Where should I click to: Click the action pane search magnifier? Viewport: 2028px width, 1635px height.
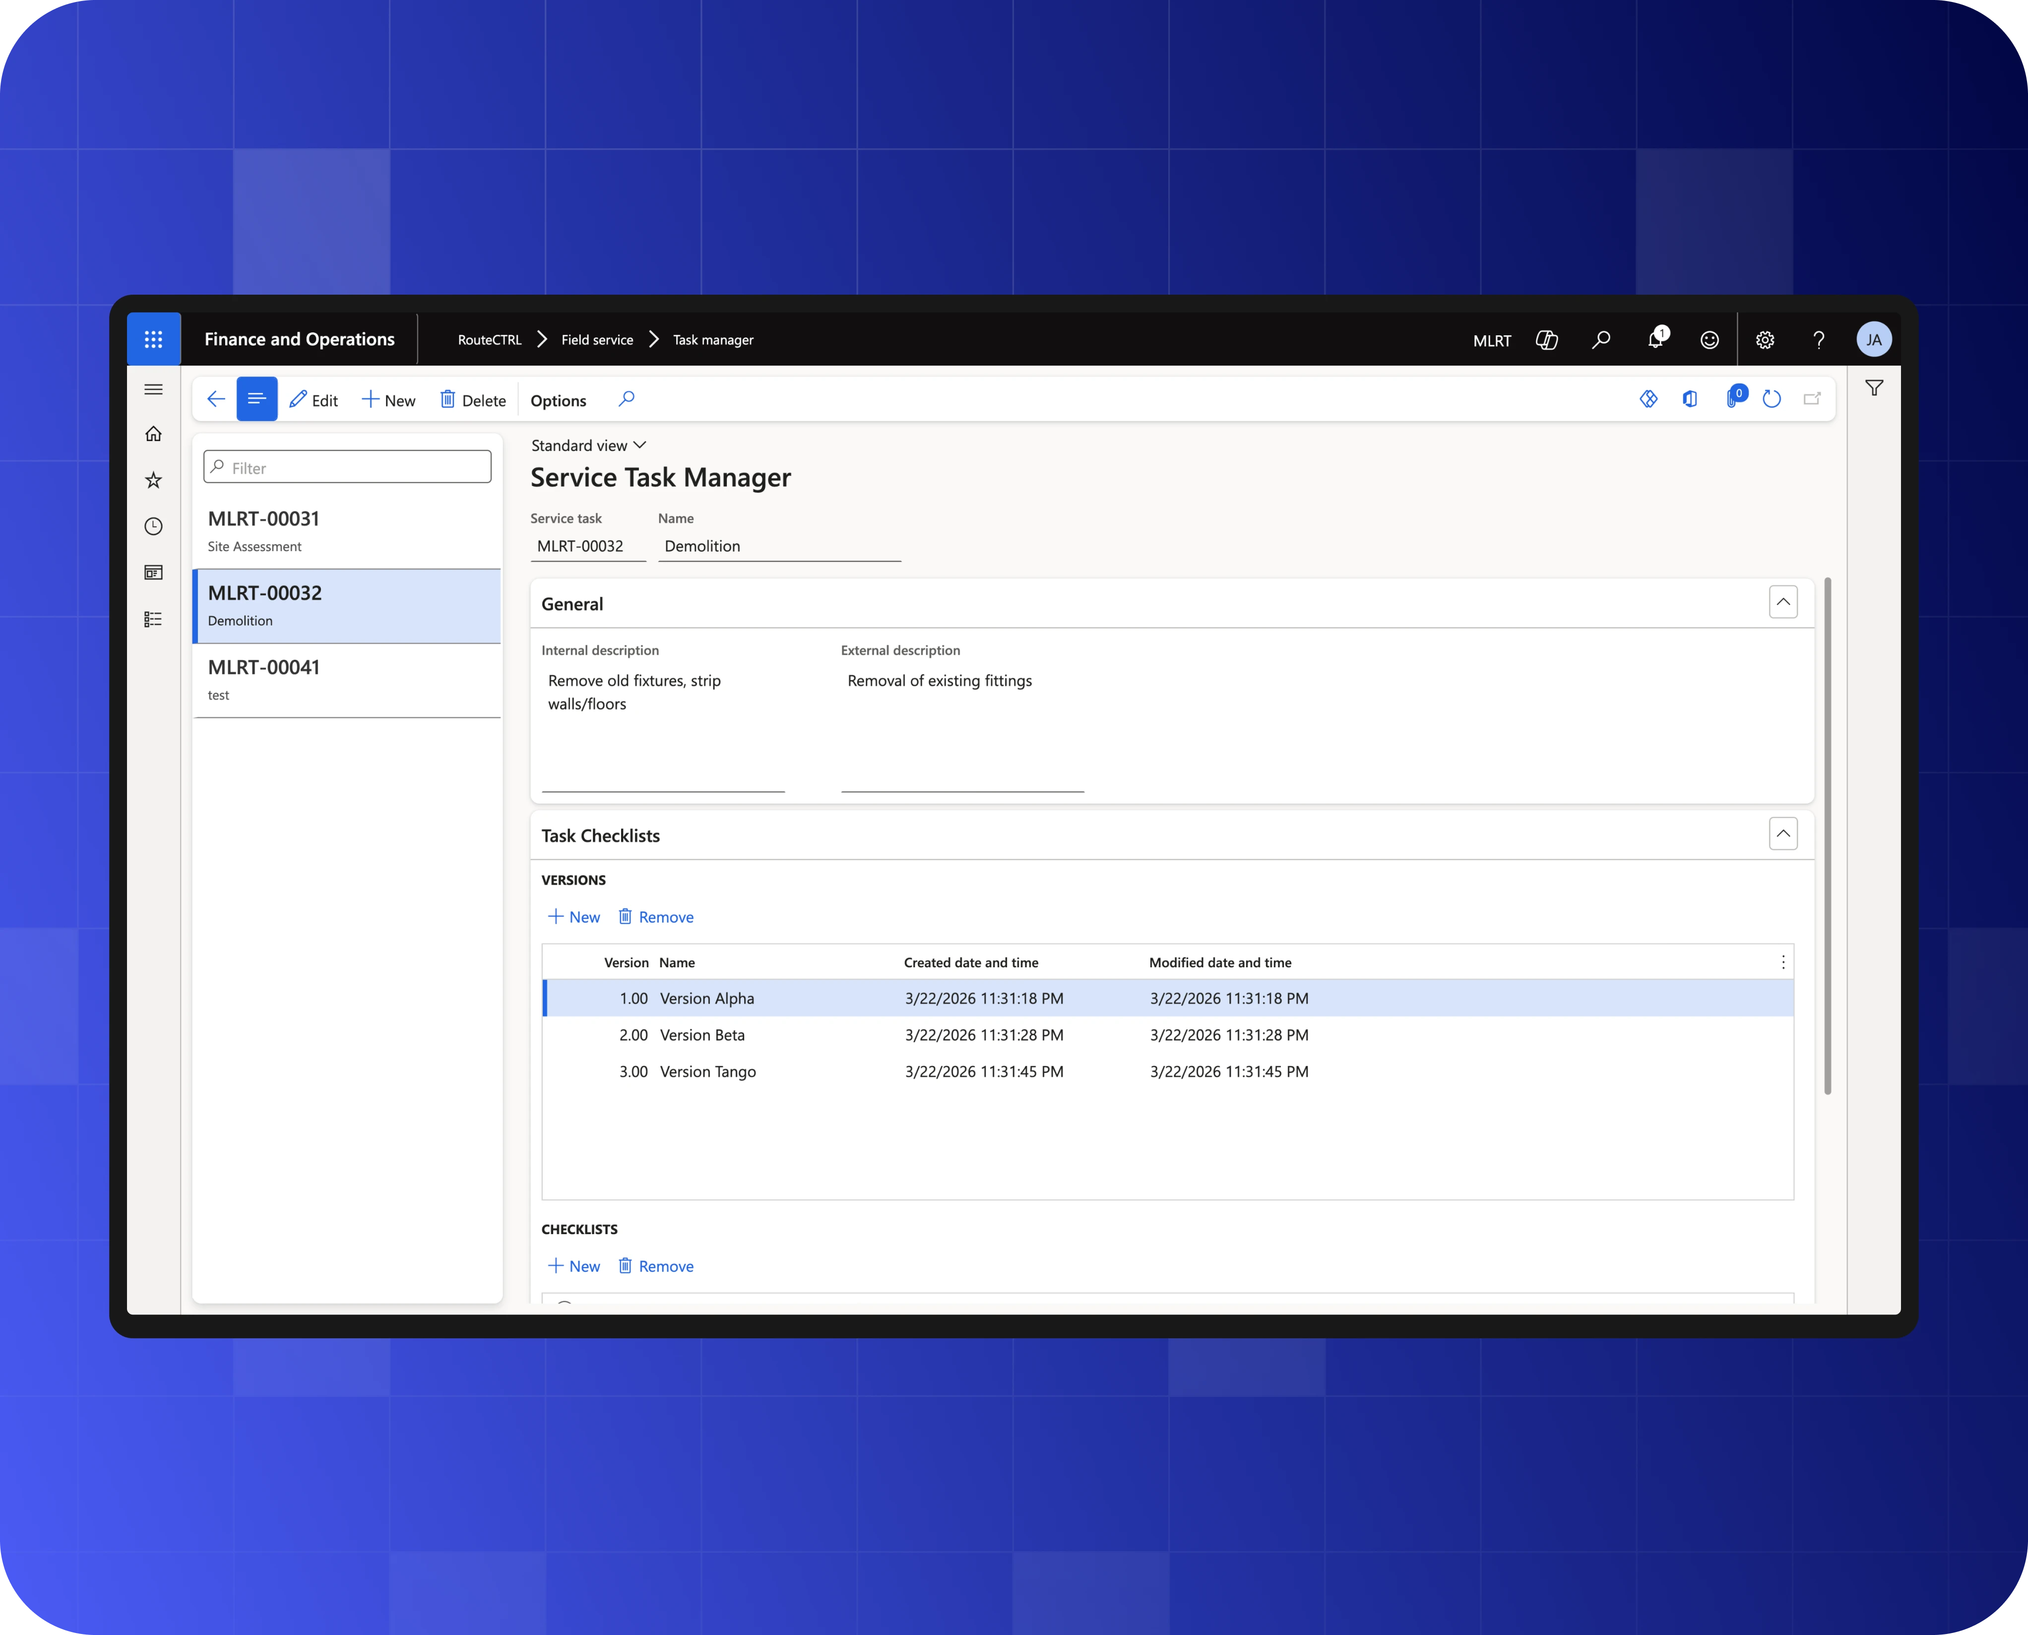(x=627, y=399)
